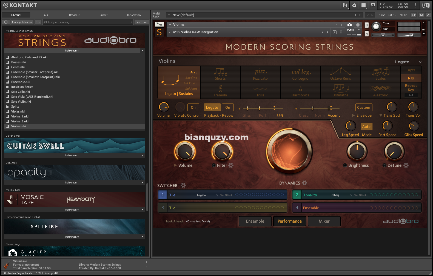Open Dynamics settings gear icon
This screenshot has width=433, height=276.
(x=304, y=183)
